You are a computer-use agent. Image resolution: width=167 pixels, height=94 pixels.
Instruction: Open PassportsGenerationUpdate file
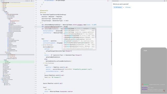coord(15,31)
